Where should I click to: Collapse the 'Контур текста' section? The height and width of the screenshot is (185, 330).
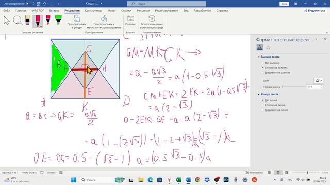(259, 94)
